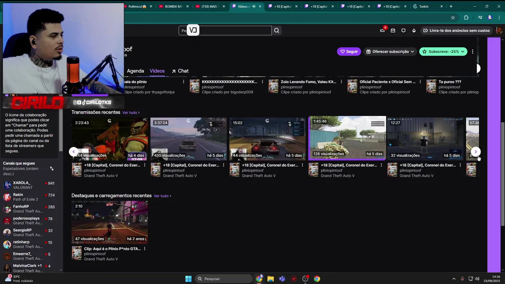Expand the Oferecer subscrição dropdown
Screen dimensions: 505x284
(390, 52)
